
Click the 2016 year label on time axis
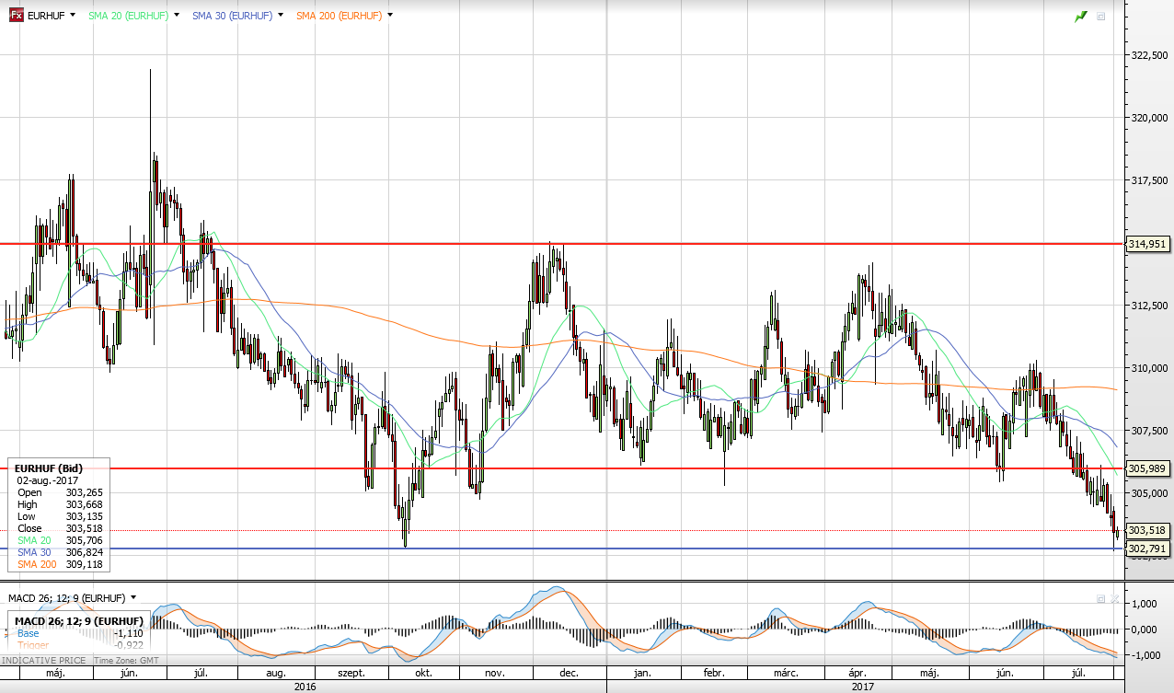click(x=305, y=686)
